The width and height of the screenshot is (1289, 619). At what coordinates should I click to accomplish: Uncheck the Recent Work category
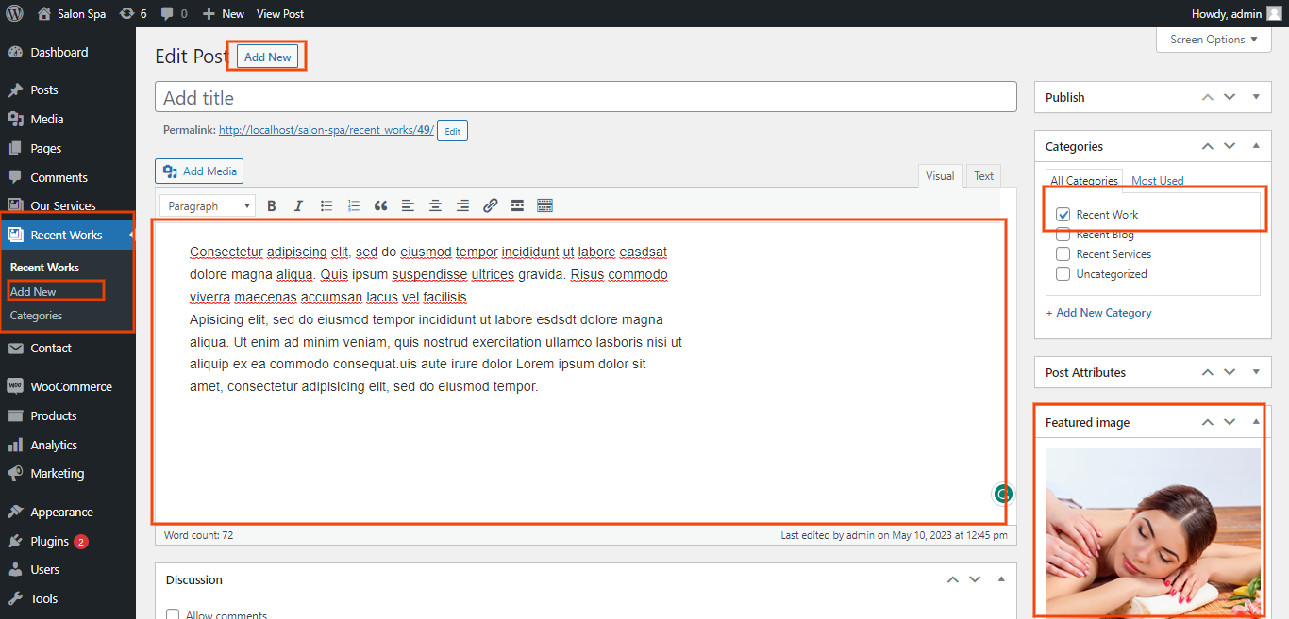pos(1063,215)
